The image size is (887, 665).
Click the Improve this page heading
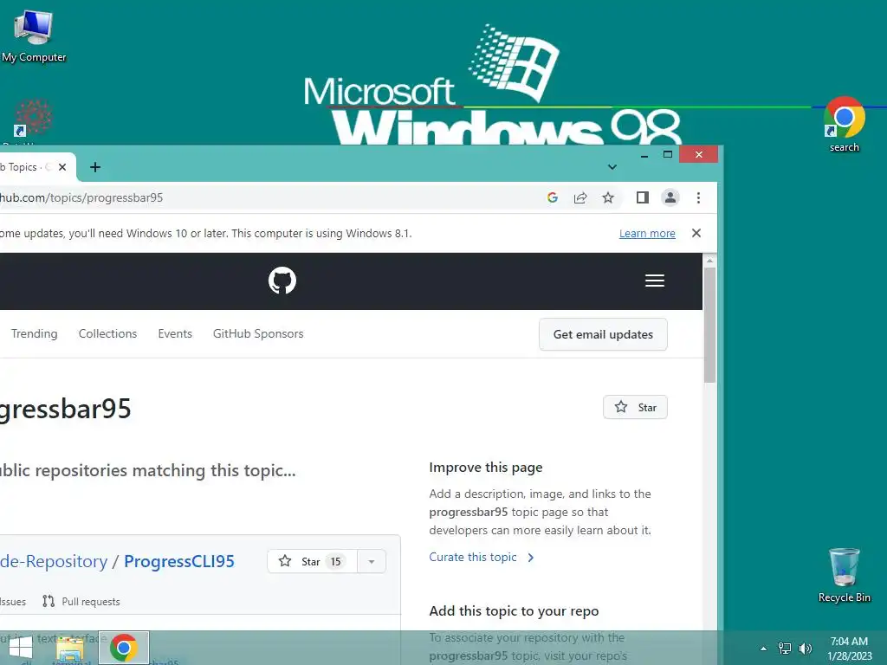[485, 467]
